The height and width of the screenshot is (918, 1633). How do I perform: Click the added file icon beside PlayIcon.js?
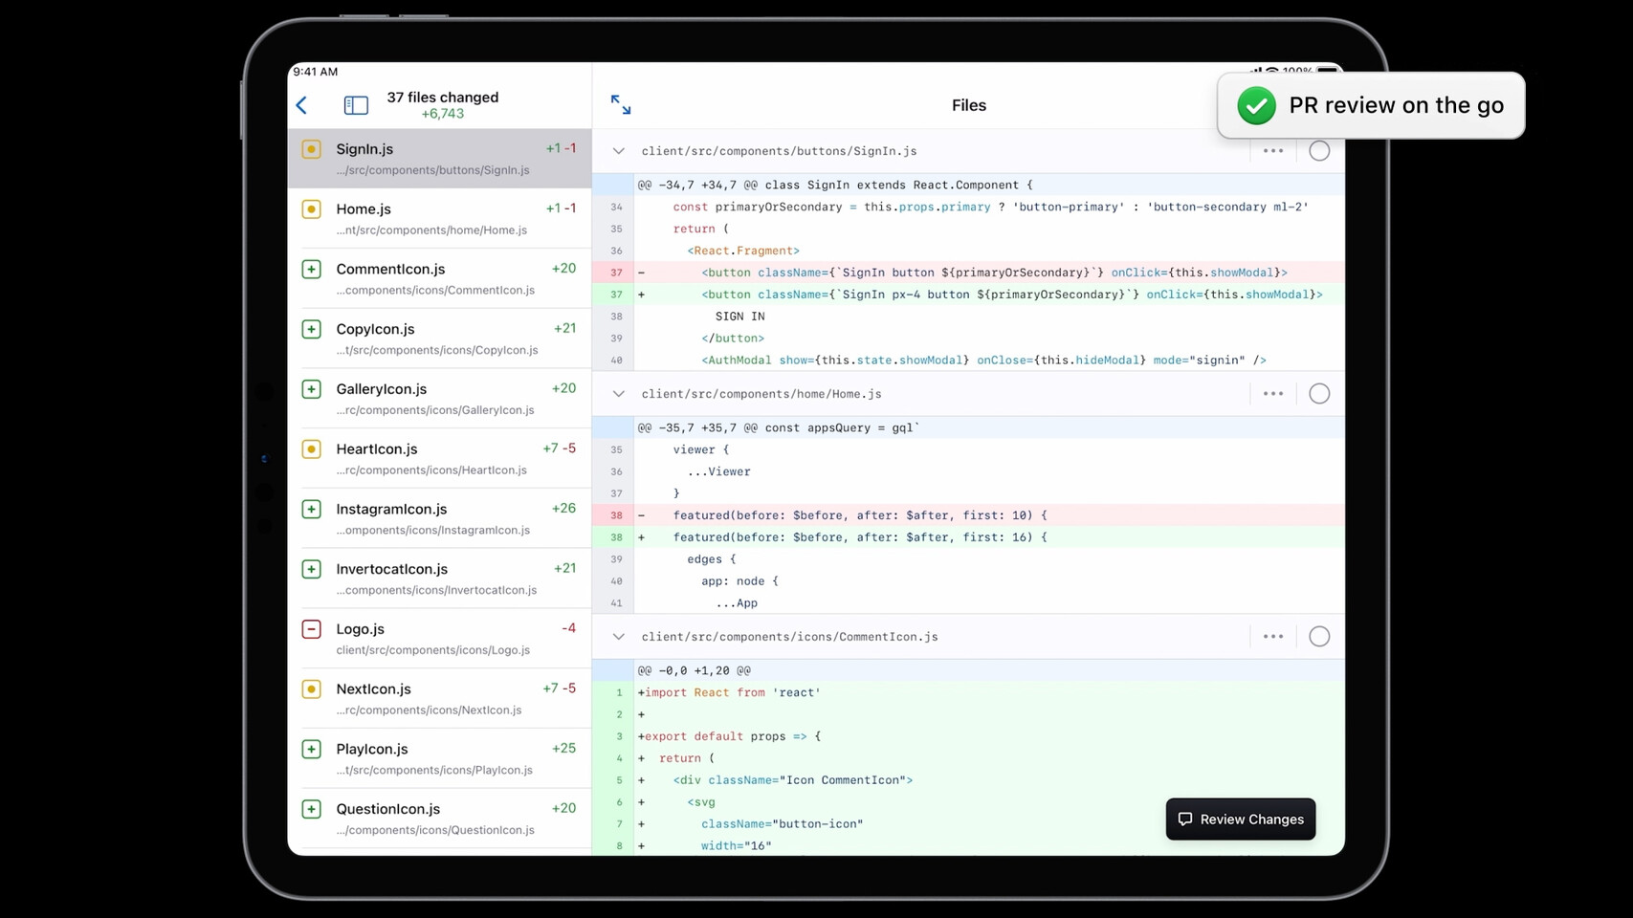pyautogui.click(x=312, y=749)
